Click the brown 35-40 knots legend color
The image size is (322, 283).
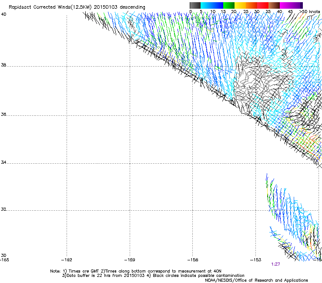click(274, 5)
